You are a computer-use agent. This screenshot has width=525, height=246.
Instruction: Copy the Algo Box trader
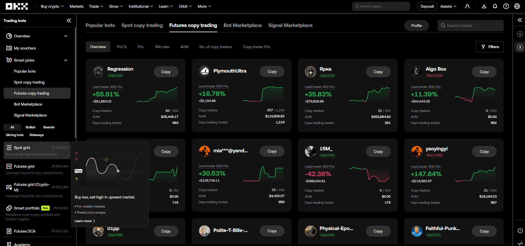484,72
